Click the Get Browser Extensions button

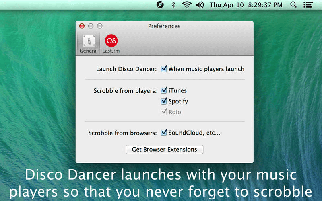[x=165, y=149]
